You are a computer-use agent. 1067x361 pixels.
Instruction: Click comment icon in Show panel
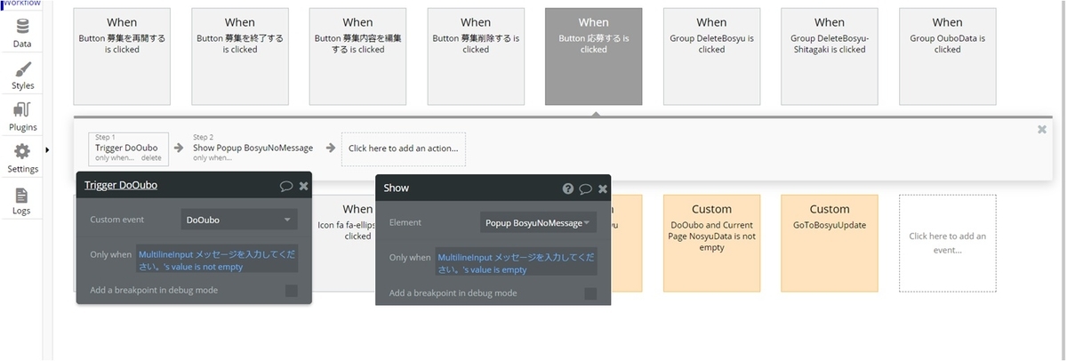click(x=585, y=189)
